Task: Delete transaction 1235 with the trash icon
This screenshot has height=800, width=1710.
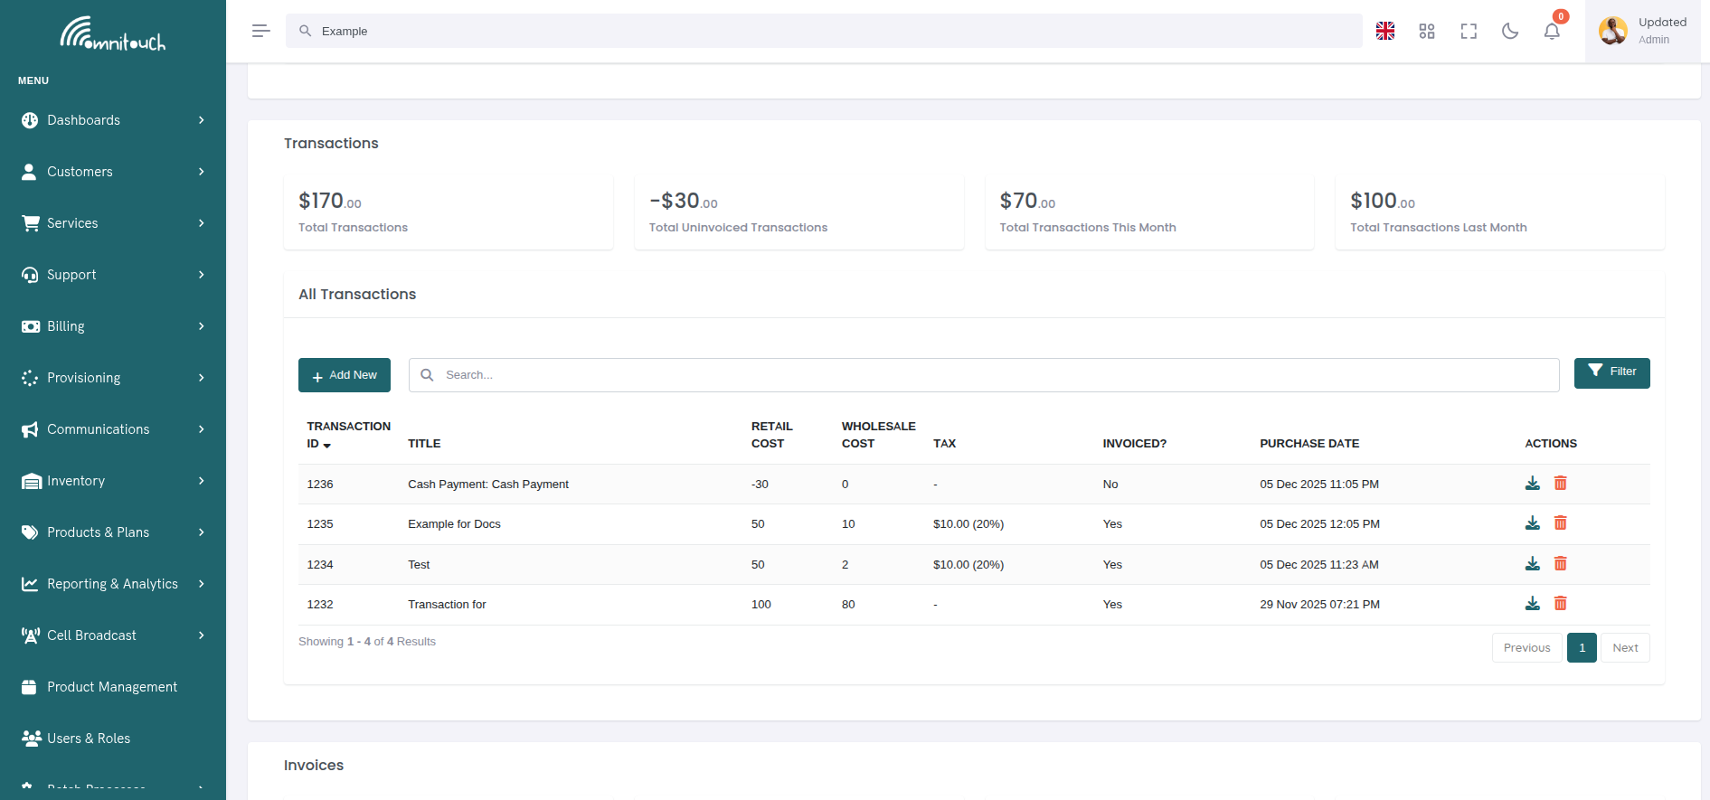Action: coord(1560,523)
